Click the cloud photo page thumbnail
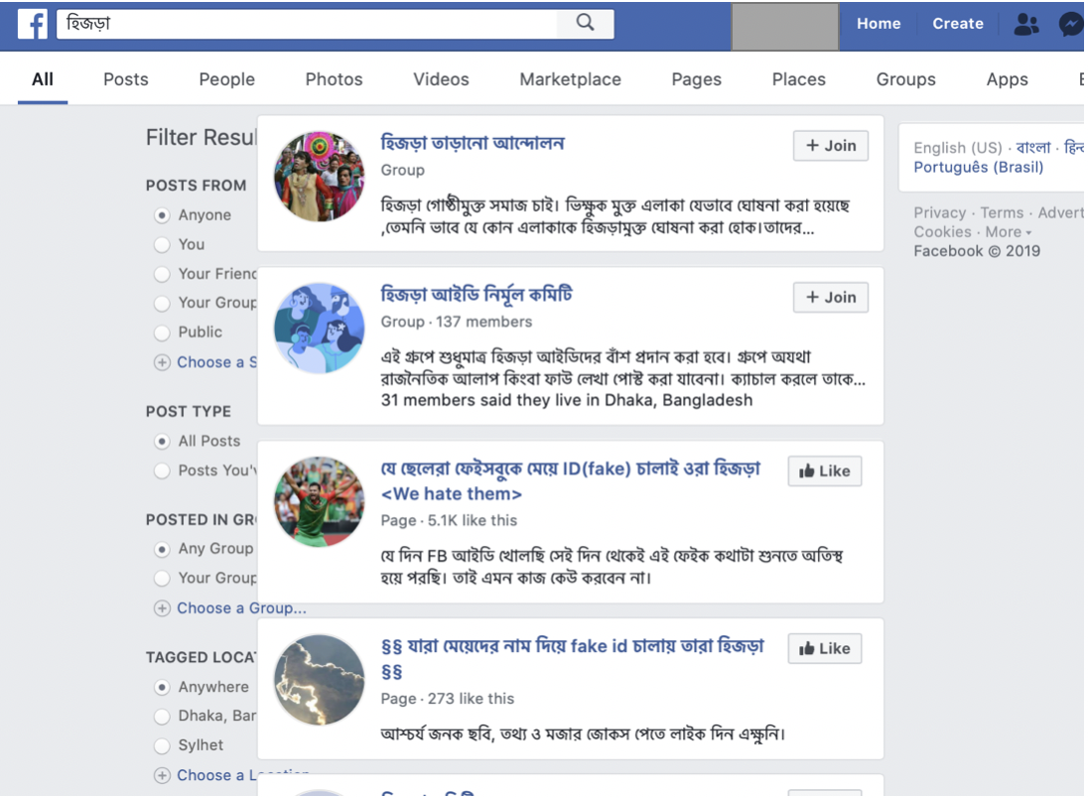Screen dimensions: 1088x798 coord(320,680)
